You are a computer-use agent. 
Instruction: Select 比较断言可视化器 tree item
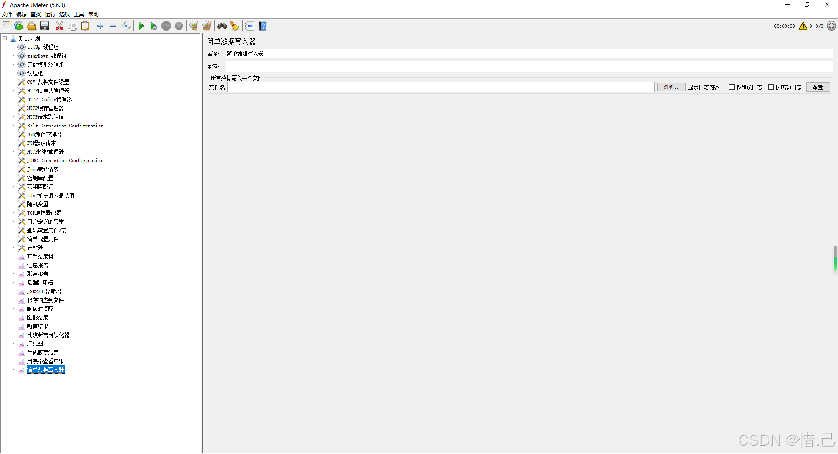point(48,335)
